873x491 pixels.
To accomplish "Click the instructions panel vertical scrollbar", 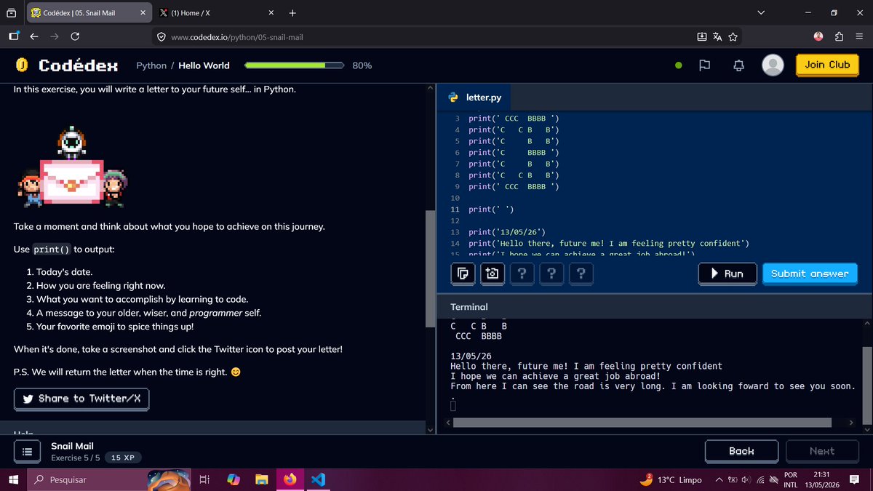I will tap(429, 269).
